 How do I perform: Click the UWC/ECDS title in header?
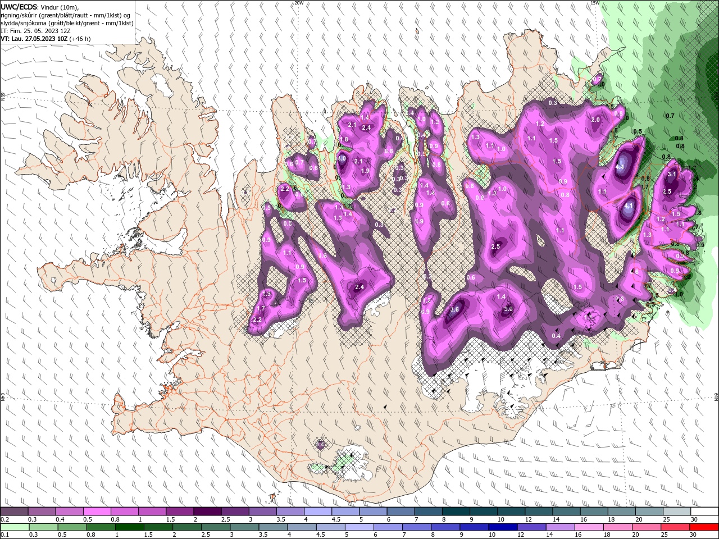coord(20,7)
